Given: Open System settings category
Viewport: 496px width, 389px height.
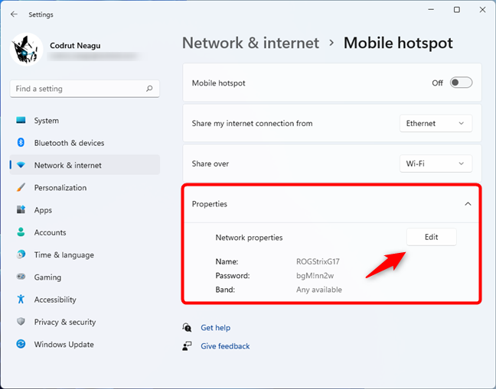Looking at the screenshot, I should (84, 120).
